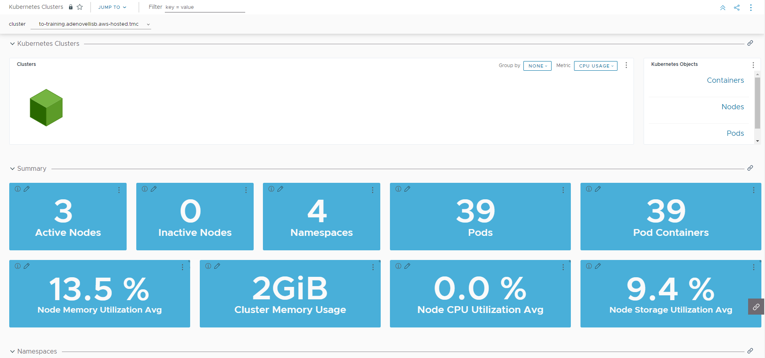
Task: Open the Group by NONE dropdown
Action: (537, 66)
